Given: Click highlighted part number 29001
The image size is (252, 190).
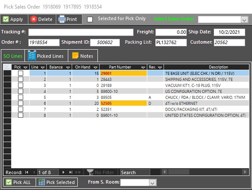Looking at the screenshot, I should click(x=123, y=73).
